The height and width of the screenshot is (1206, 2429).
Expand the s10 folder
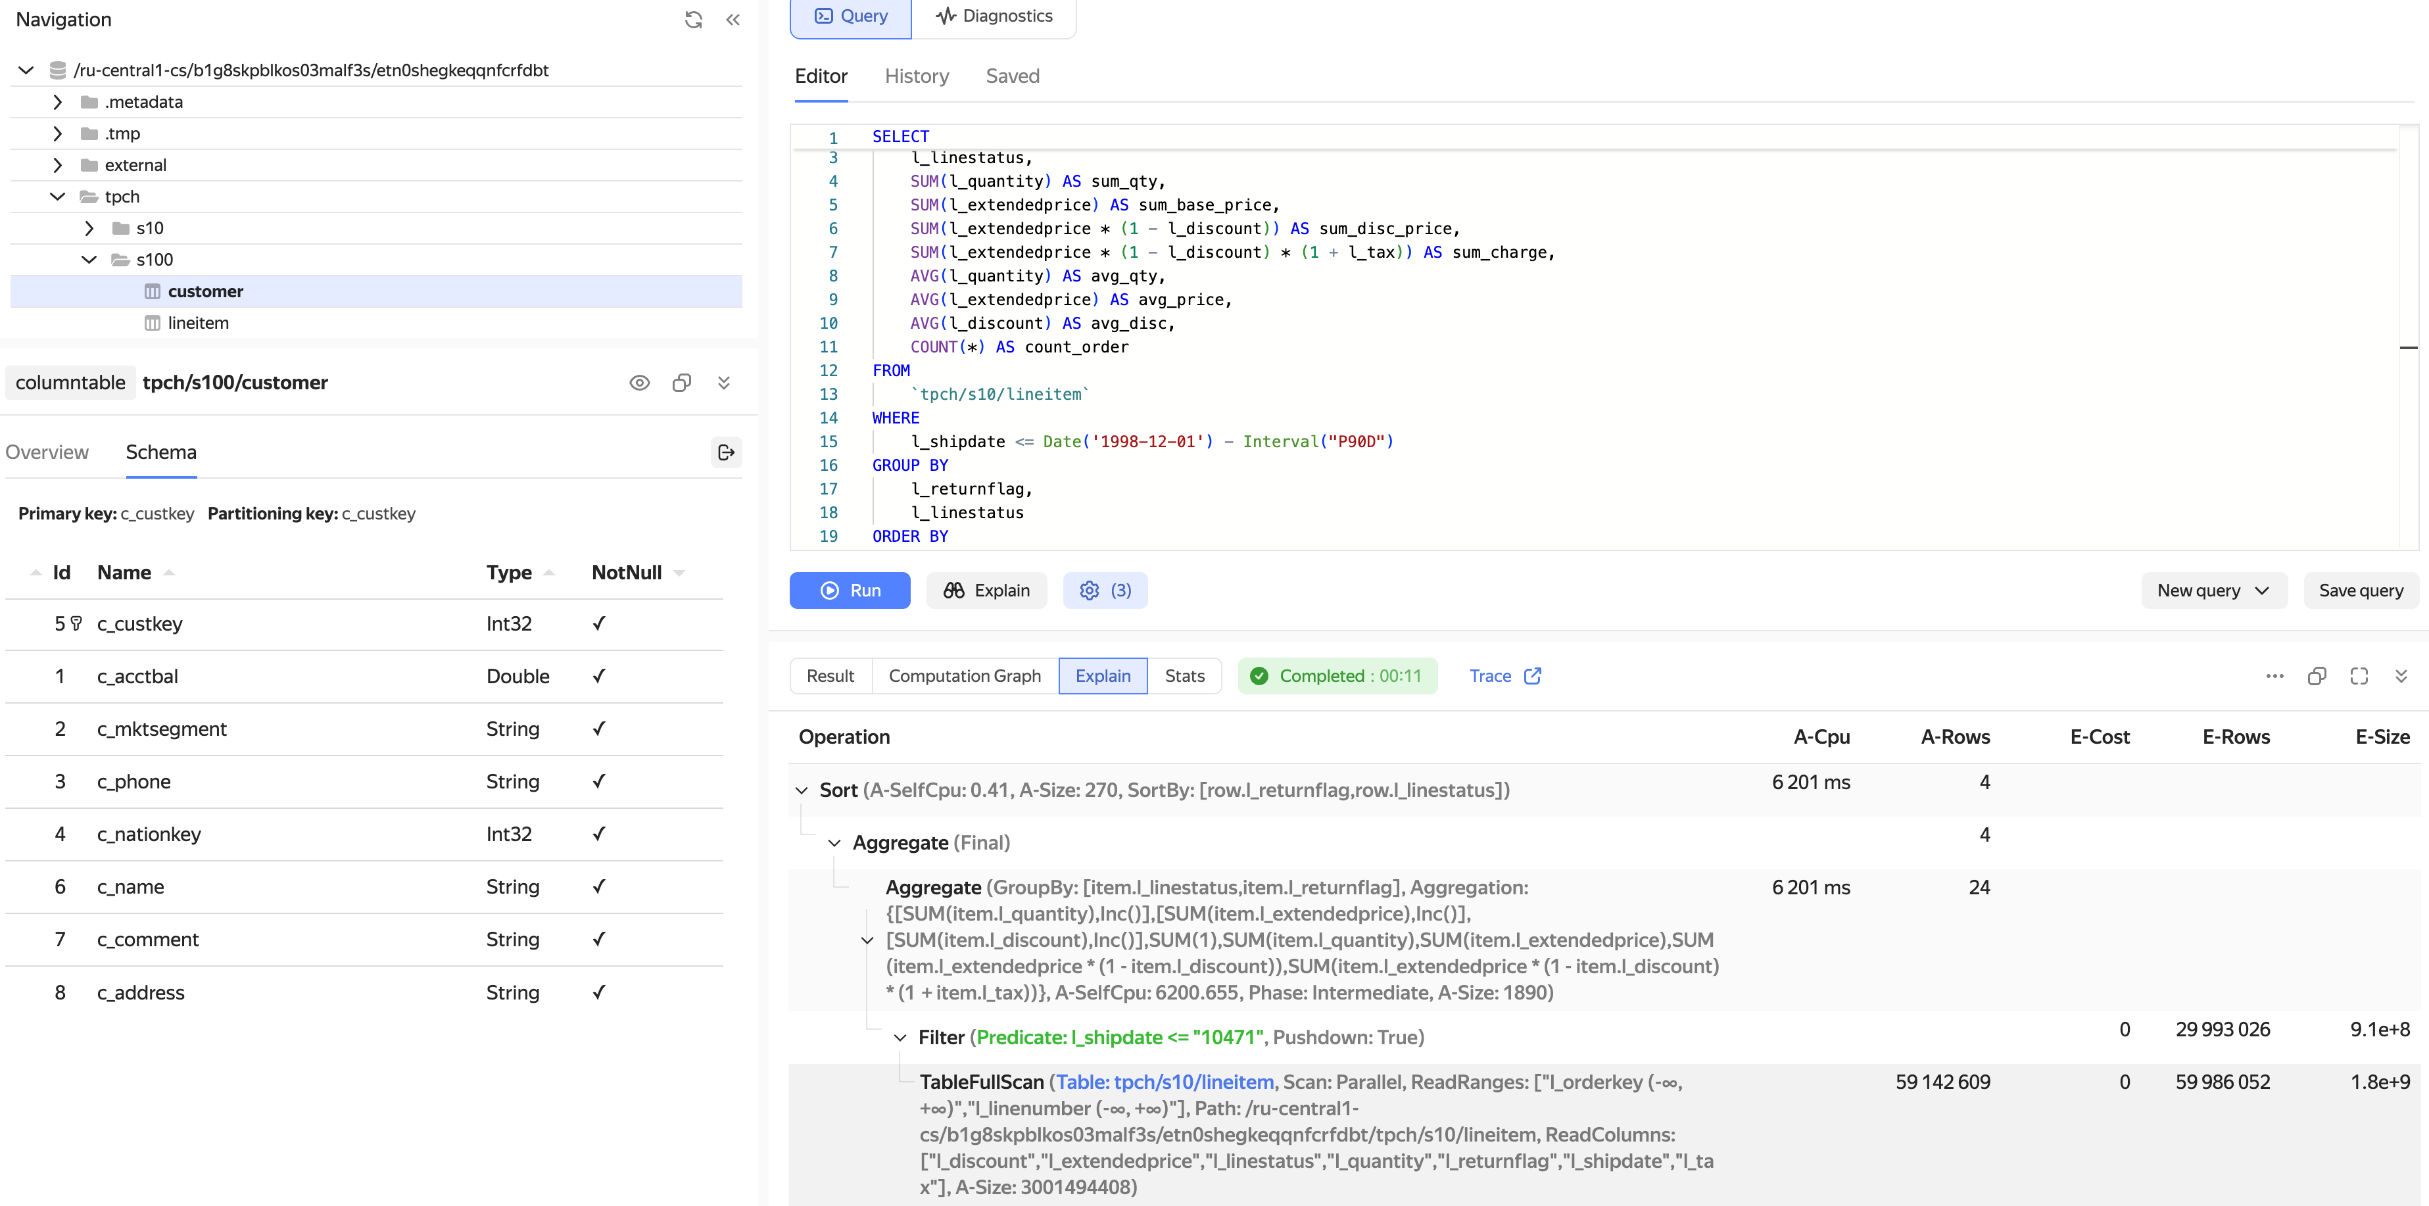[89, 228]
